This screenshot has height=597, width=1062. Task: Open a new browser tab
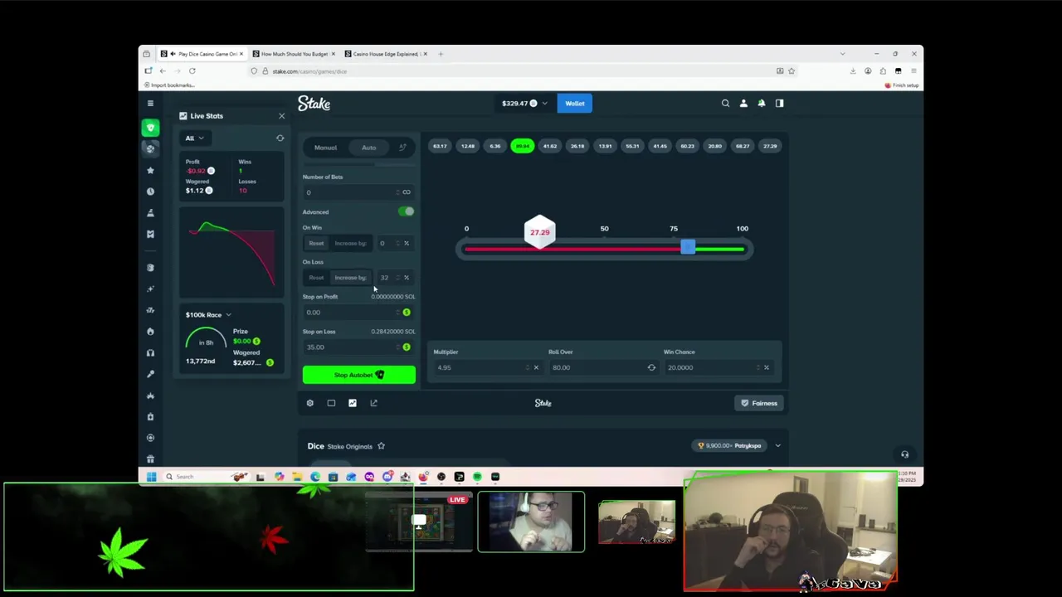[441, 54]
